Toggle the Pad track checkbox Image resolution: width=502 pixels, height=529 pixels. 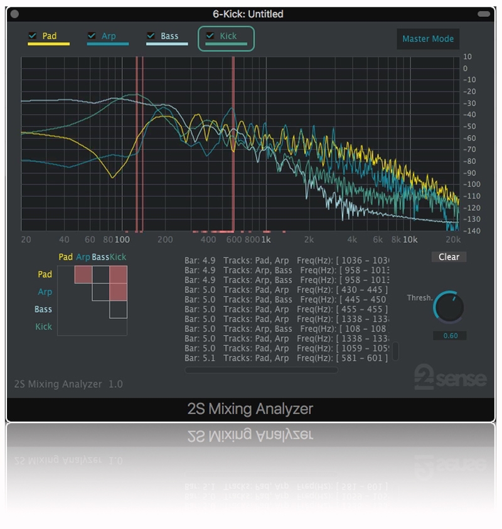pyautogui.click(x=32, y=36)
